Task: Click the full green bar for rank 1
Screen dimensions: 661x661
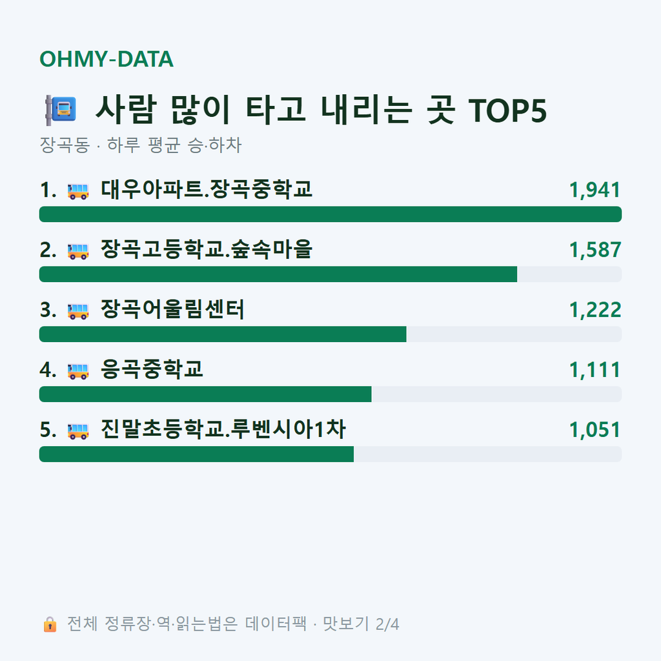Action: click(x=330, y=214)
